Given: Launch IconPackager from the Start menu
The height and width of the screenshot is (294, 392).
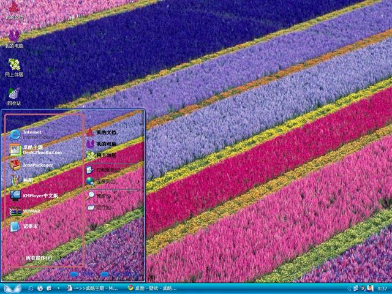Looking at the screenshot, I should click(x=31, y=165).
